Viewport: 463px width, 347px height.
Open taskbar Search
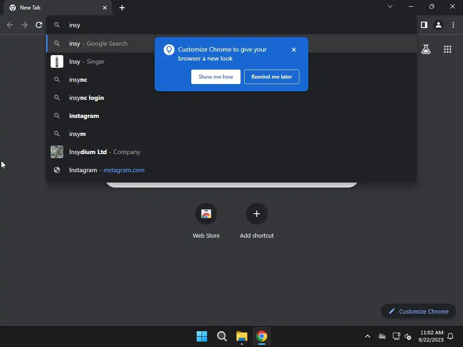[x=222, y=336]
